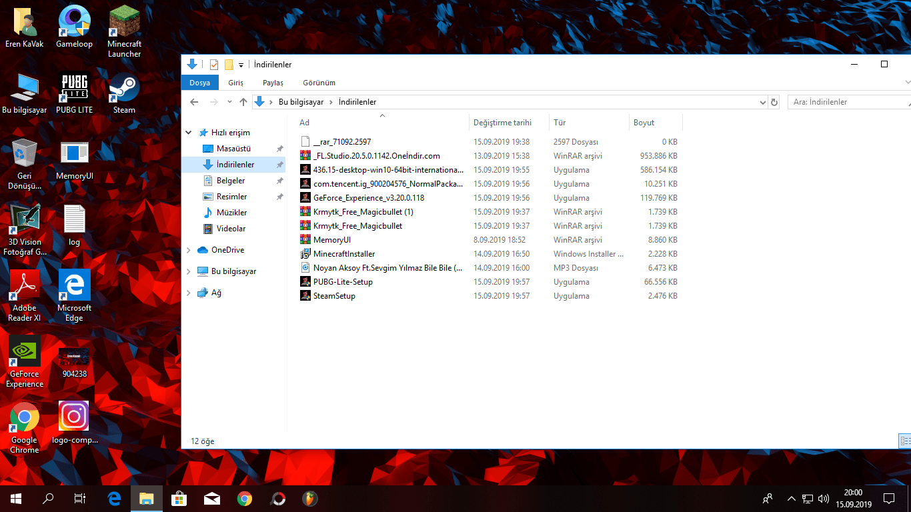
Task: Open the Gameloop desktop shortcut
Action: (74, 27)
